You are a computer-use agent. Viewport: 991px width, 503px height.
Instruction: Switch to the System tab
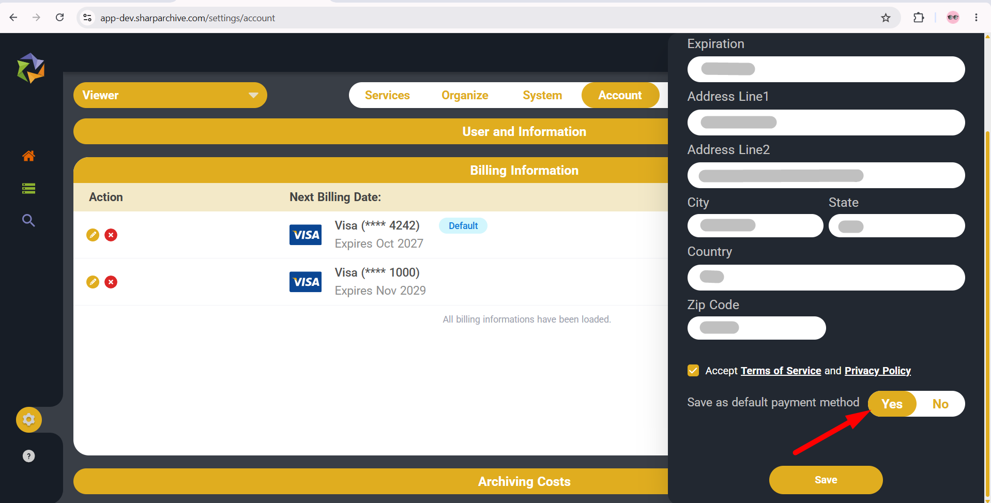pos(542,95)
